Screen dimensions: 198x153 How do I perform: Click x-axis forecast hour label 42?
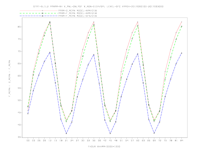coord(105,141)
